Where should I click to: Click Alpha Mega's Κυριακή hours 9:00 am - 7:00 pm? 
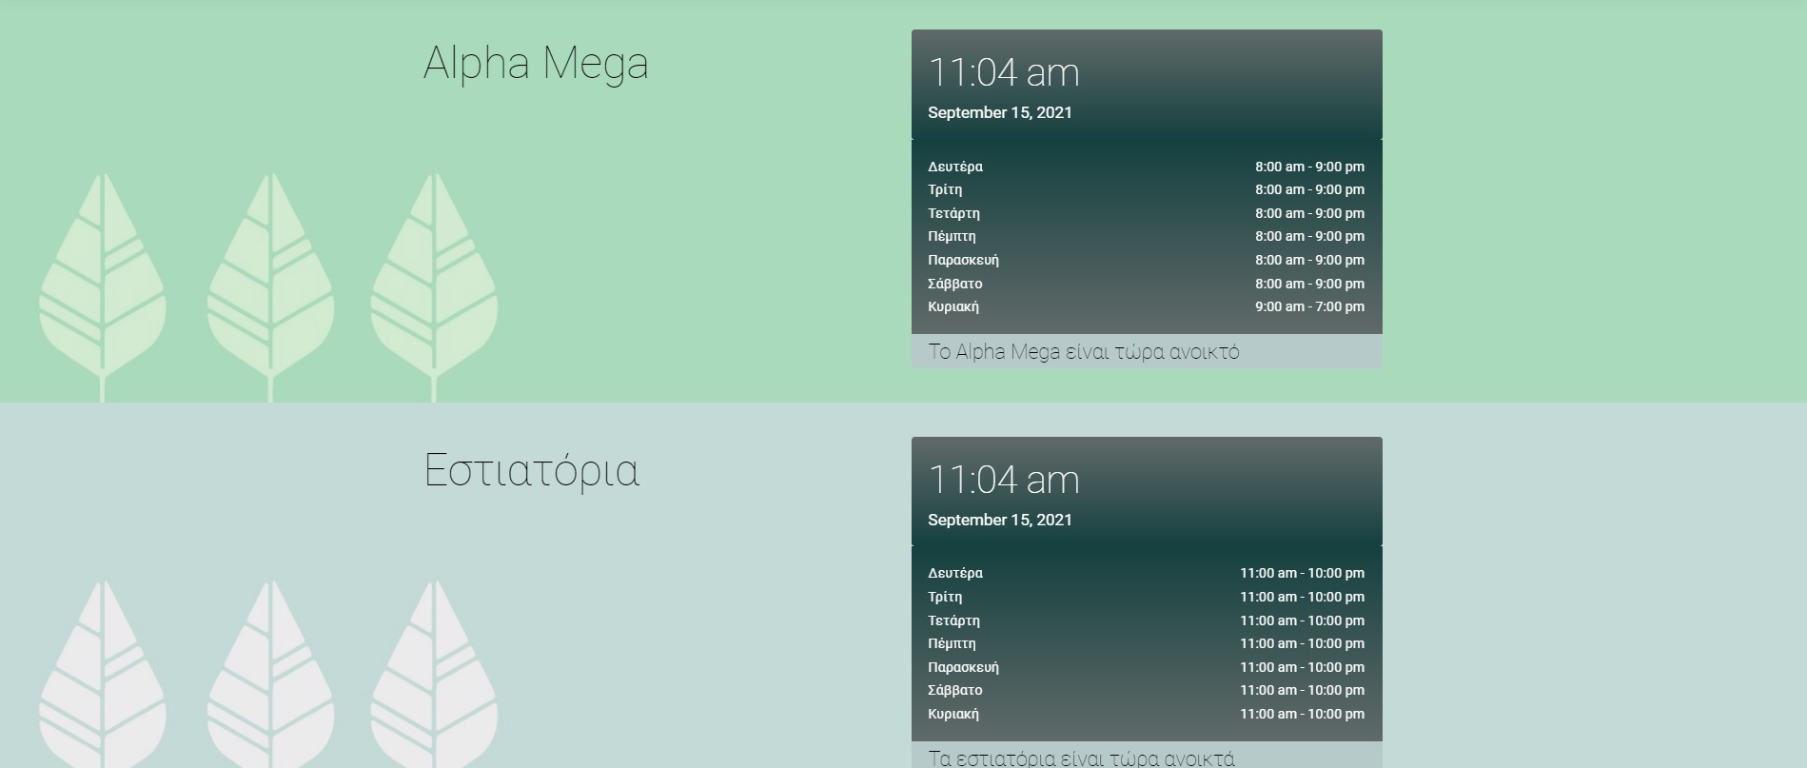[x=1309, y=306]
